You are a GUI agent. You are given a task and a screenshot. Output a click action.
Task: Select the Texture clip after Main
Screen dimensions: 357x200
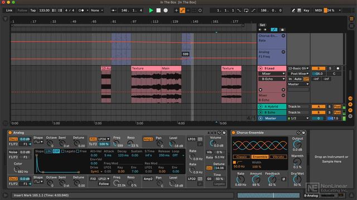pos(231,68)
